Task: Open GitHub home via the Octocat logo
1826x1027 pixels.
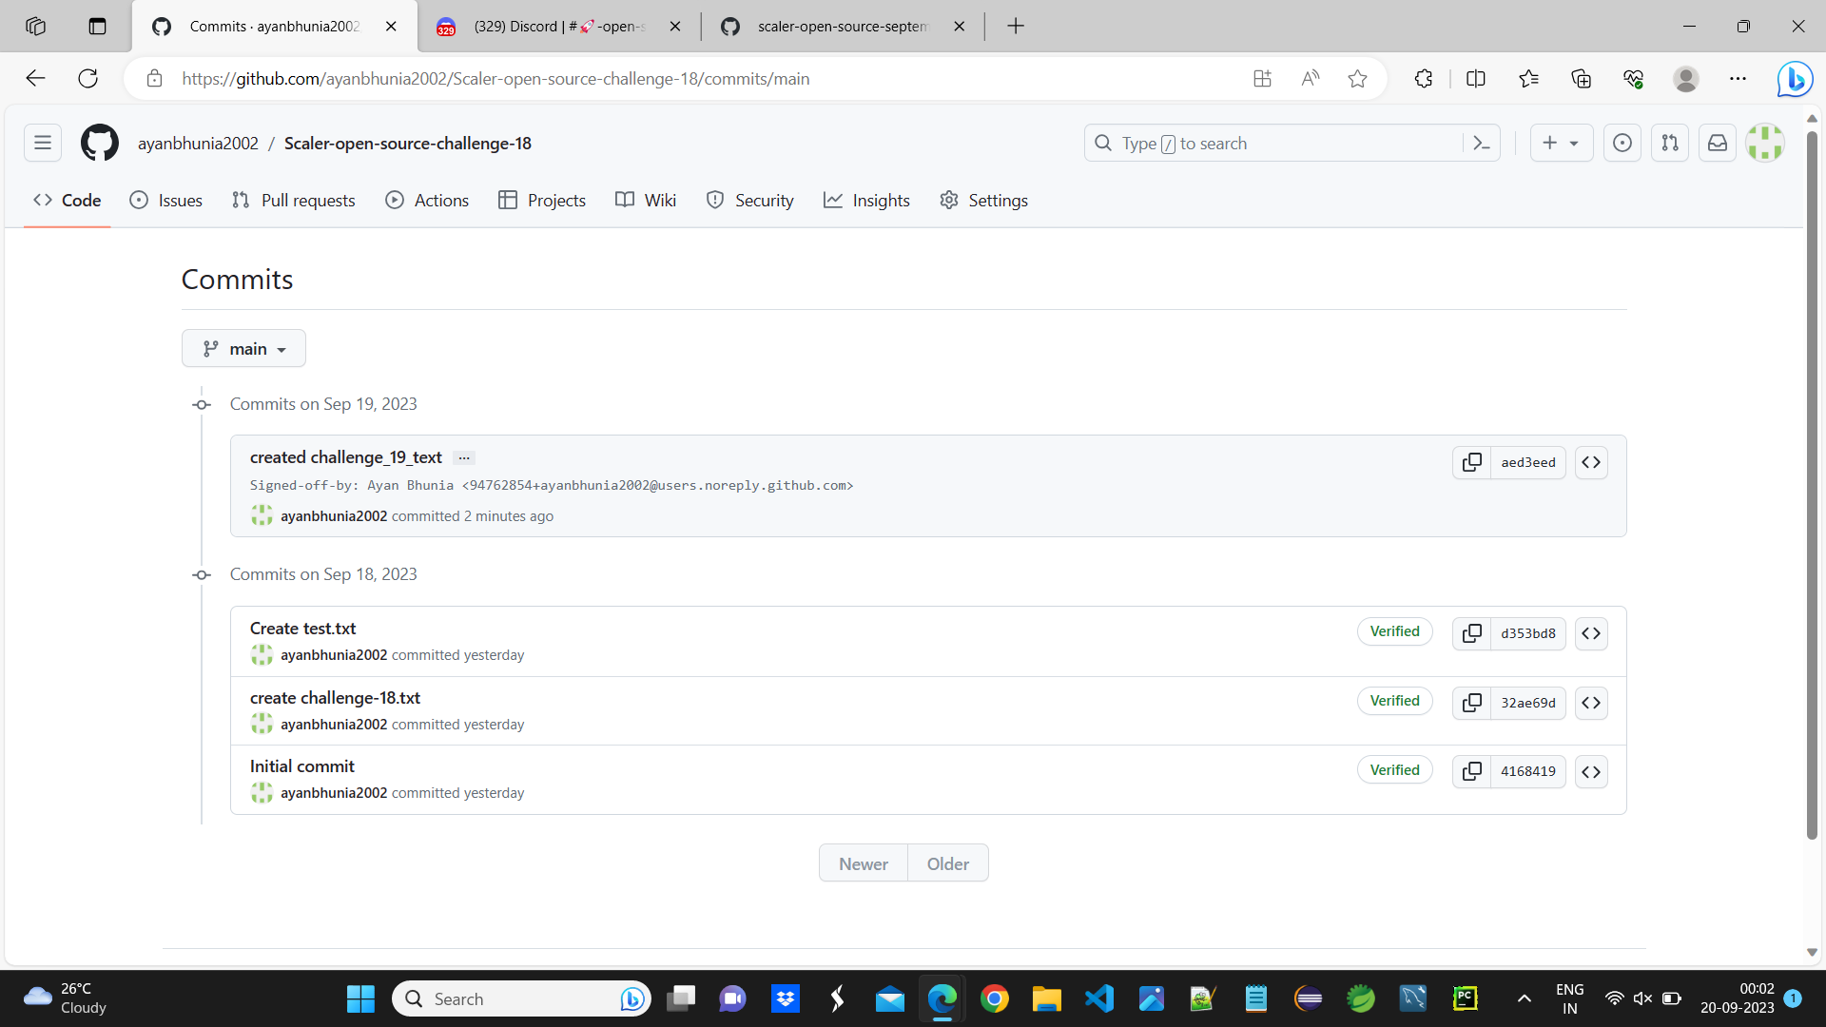Action: point(99,143)
